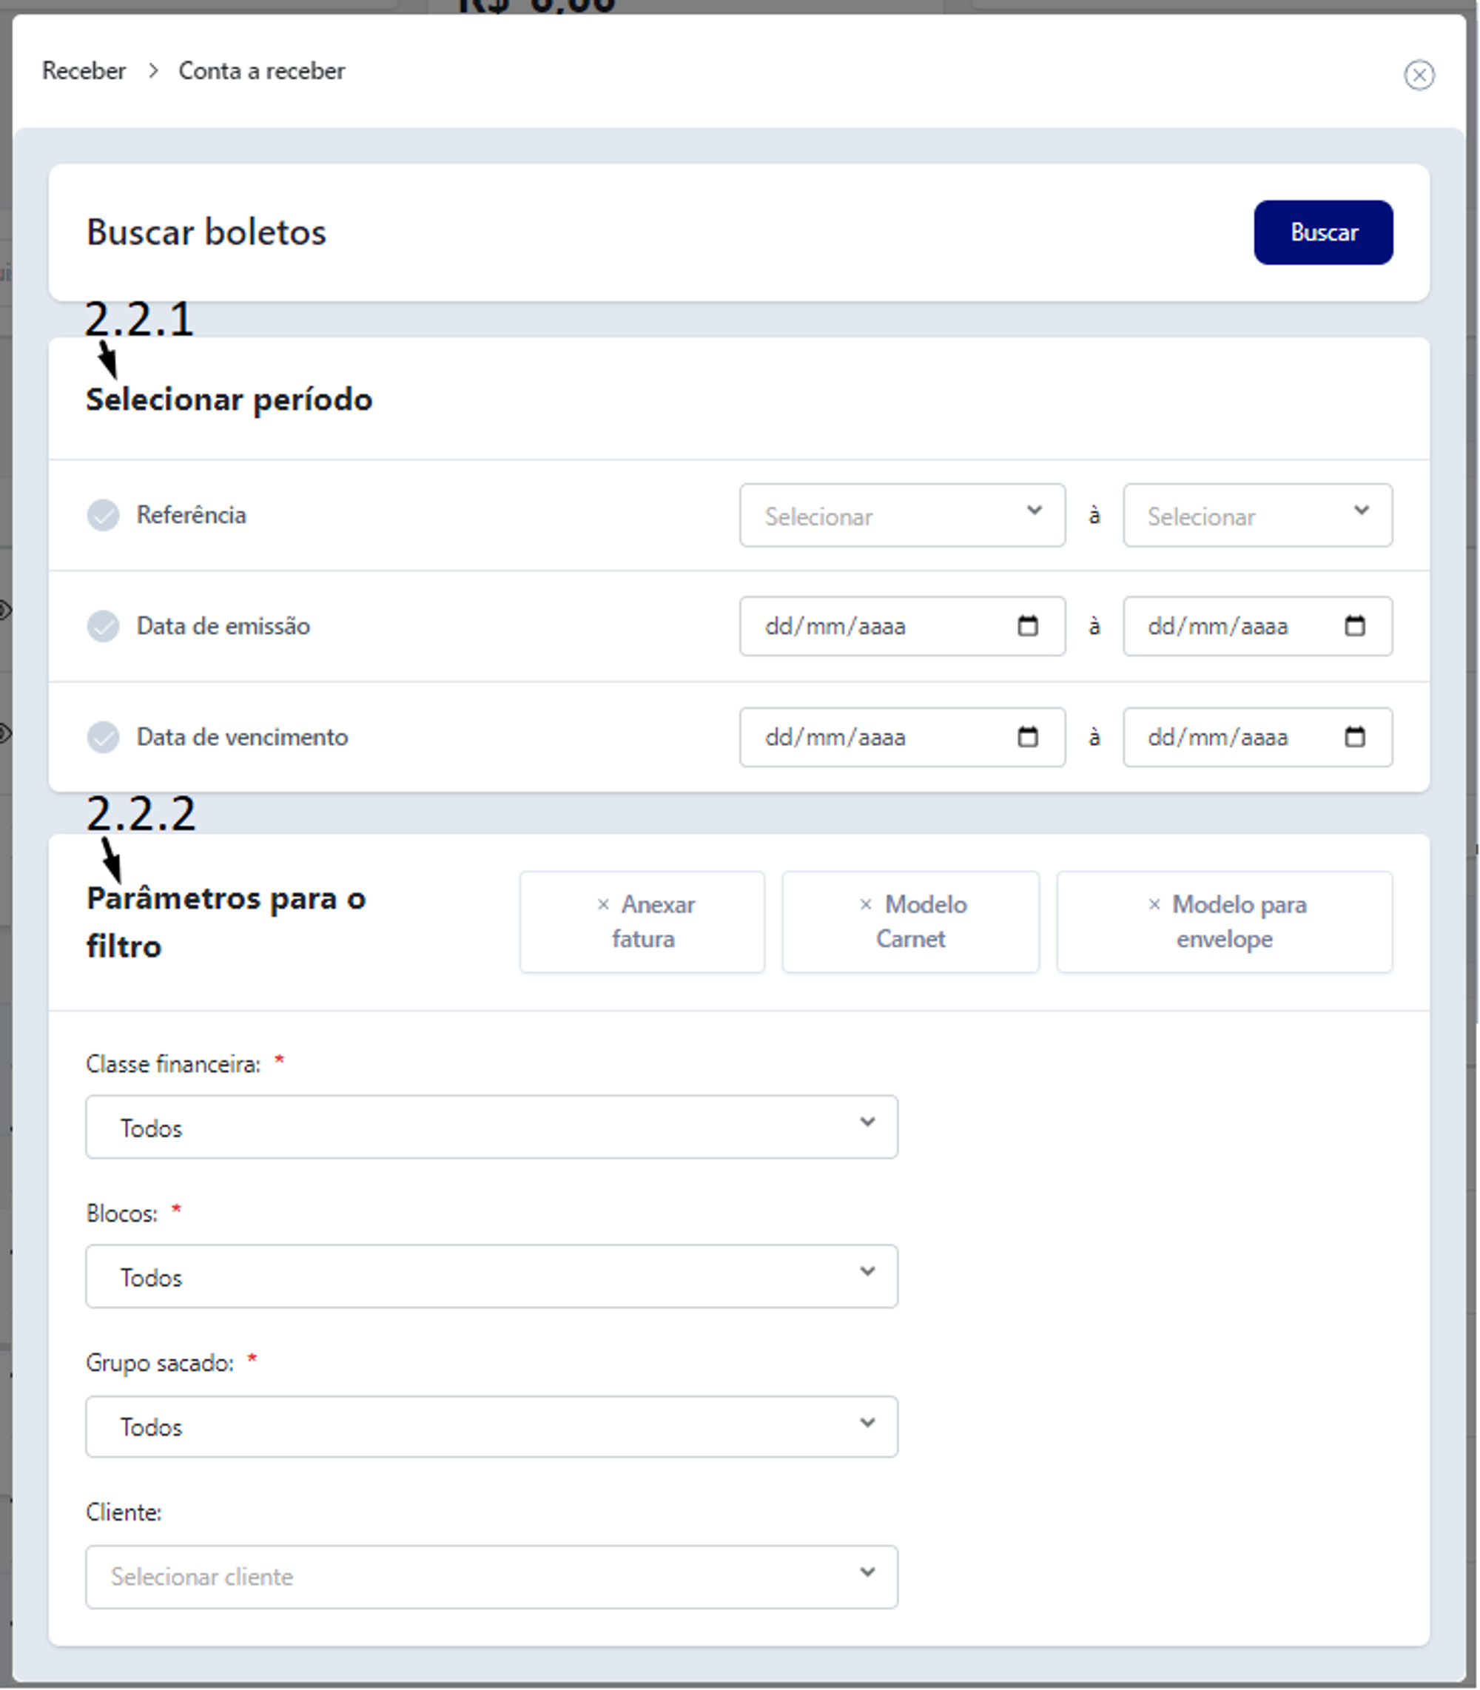Viewport: 1480px width, 1690px height.
Task: Enable the Referência period check
Action: coord(104,515)
